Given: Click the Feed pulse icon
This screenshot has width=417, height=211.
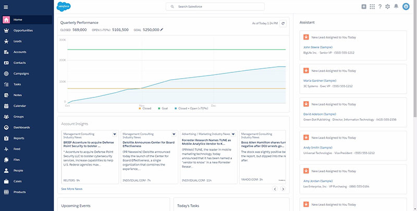Looking at the screenshot, I should click(6, 149).
